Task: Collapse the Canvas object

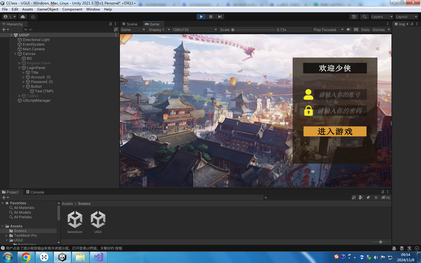Action: [x=15, y=54]
